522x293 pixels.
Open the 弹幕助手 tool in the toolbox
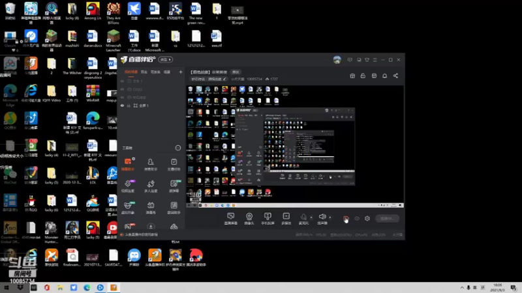coord(128,164)
